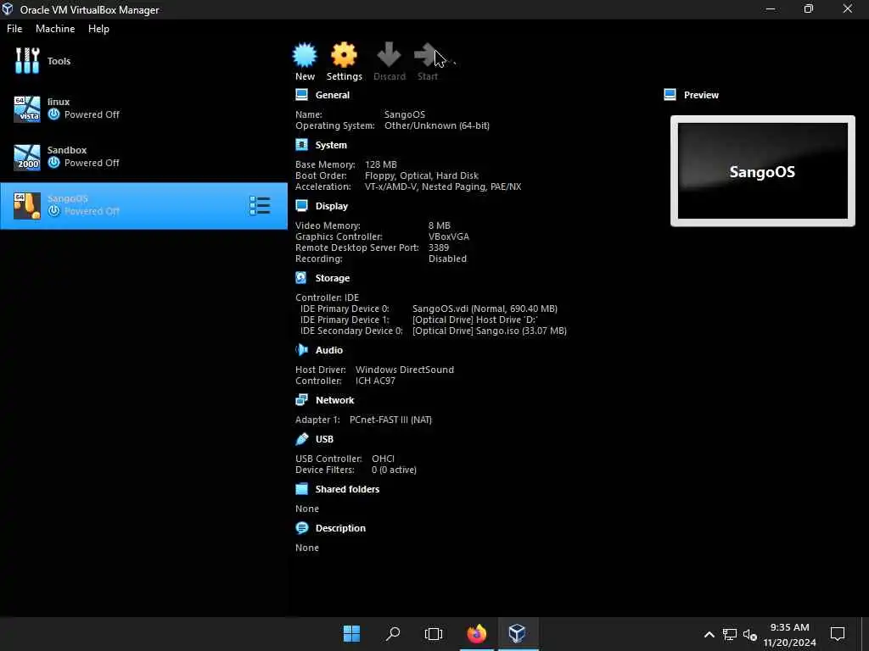This screenshot has height=651, width=869.
Task: Open the Storage section header
Action: pos(332,278)
